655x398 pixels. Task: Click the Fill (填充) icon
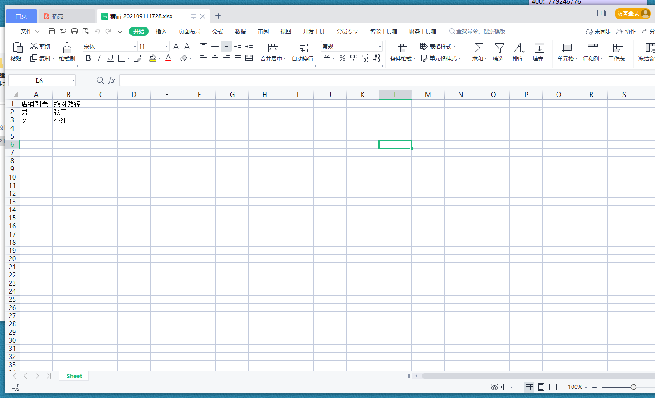point(539,48)
